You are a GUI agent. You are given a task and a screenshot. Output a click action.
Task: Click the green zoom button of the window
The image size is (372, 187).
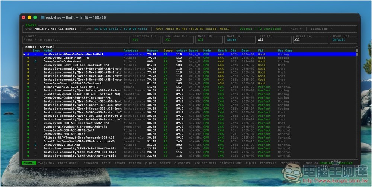[35, 17]
